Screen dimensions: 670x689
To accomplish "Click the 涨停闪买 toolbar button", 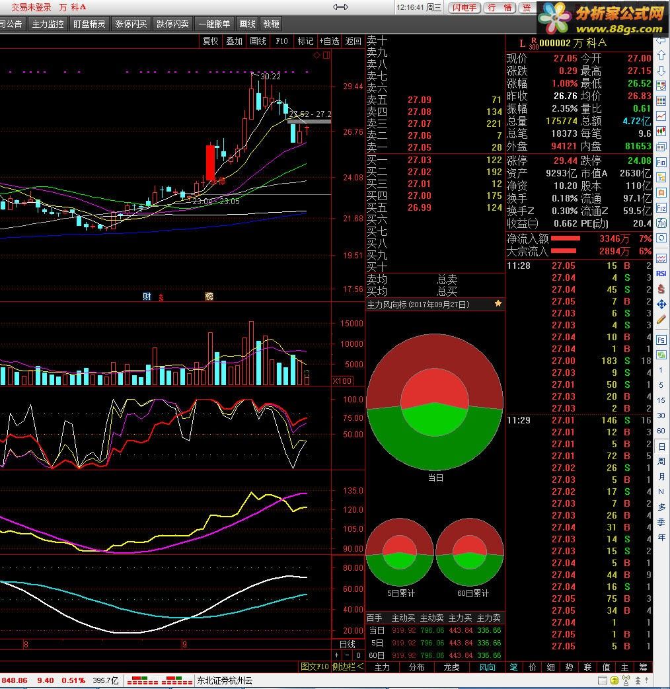I will (131, 24).
